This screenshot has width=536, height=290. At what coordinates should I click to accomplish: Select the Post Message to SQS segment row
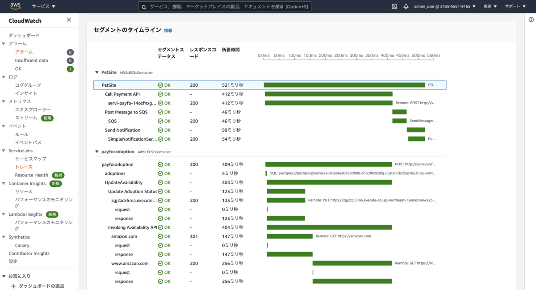tap(270, 112)
